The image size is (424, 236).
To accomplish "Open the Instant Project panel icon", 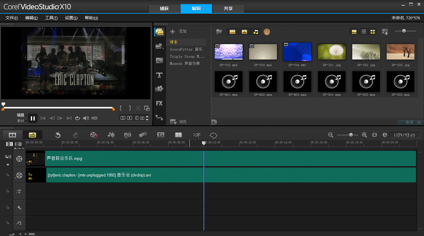I will click(160, 46).
